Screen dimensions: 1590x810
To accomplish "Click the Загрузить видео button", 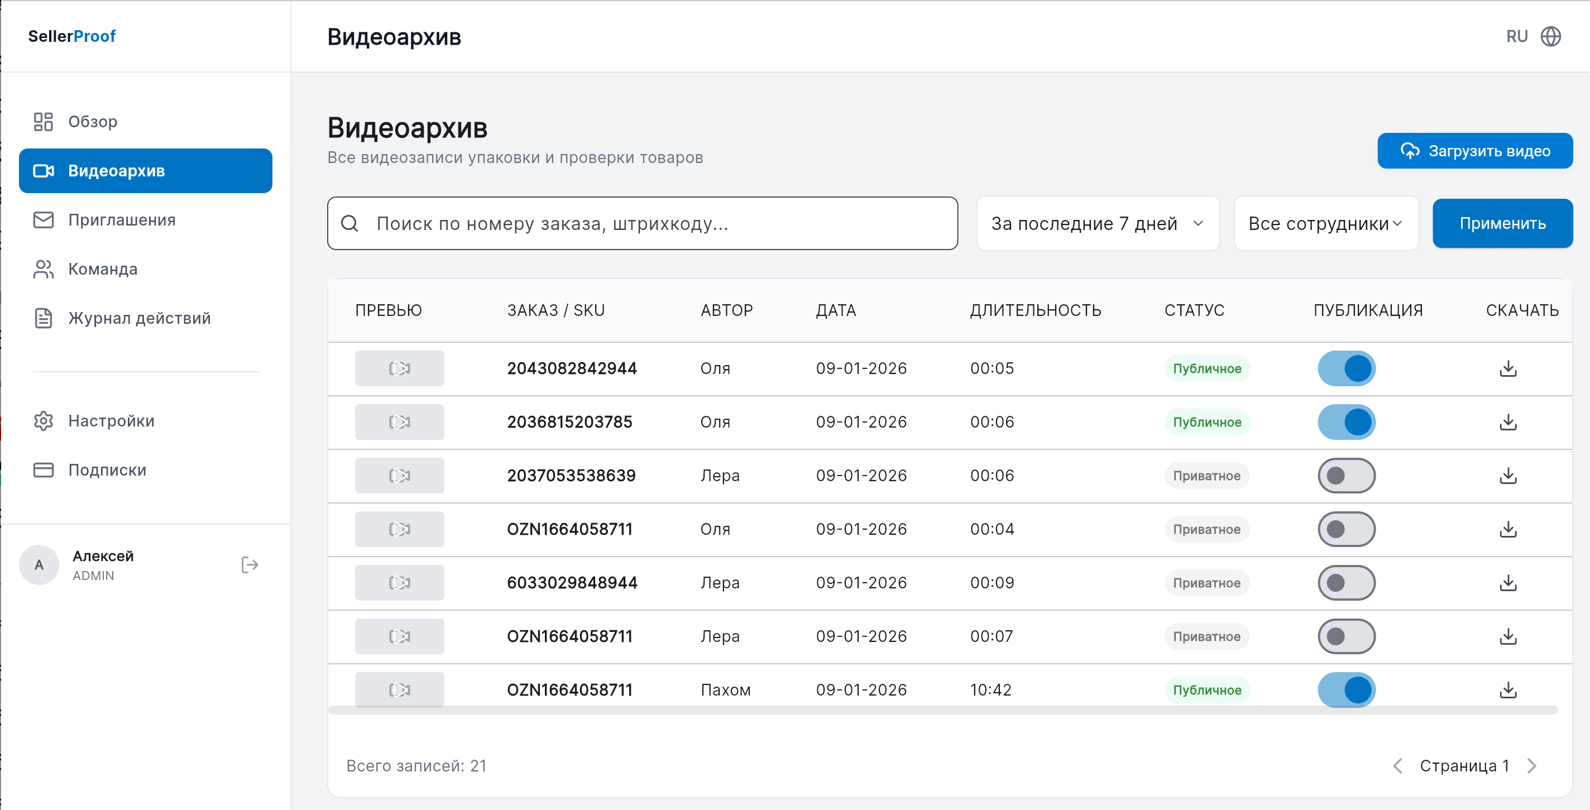I will (1474, 151).
